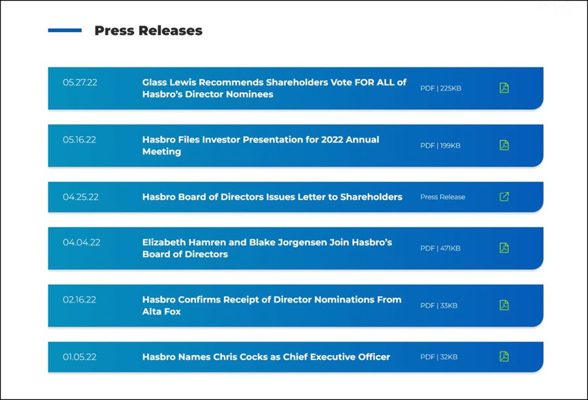Open 'Hasbro Board of Directors Issues Letter' headline
This screenshot has height=400, width=588.
pos(272,197)
